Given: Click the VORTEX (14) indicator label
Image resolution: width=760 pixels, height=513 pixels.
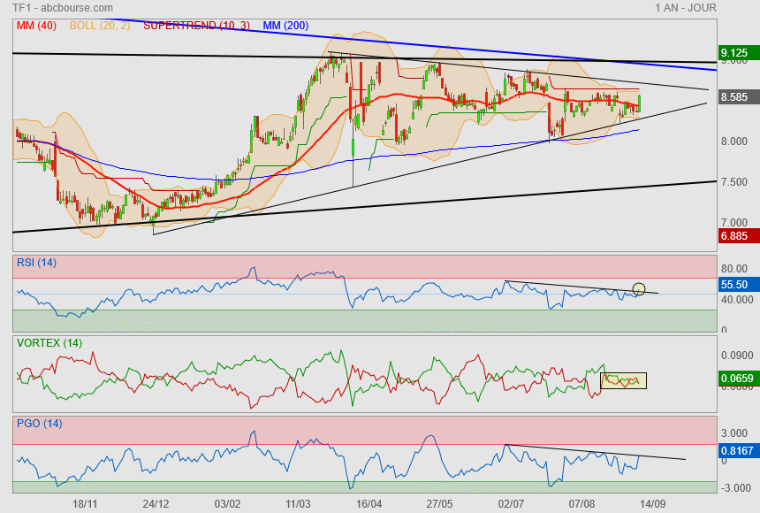Looking at the screenshot, I should coord(49,342).
